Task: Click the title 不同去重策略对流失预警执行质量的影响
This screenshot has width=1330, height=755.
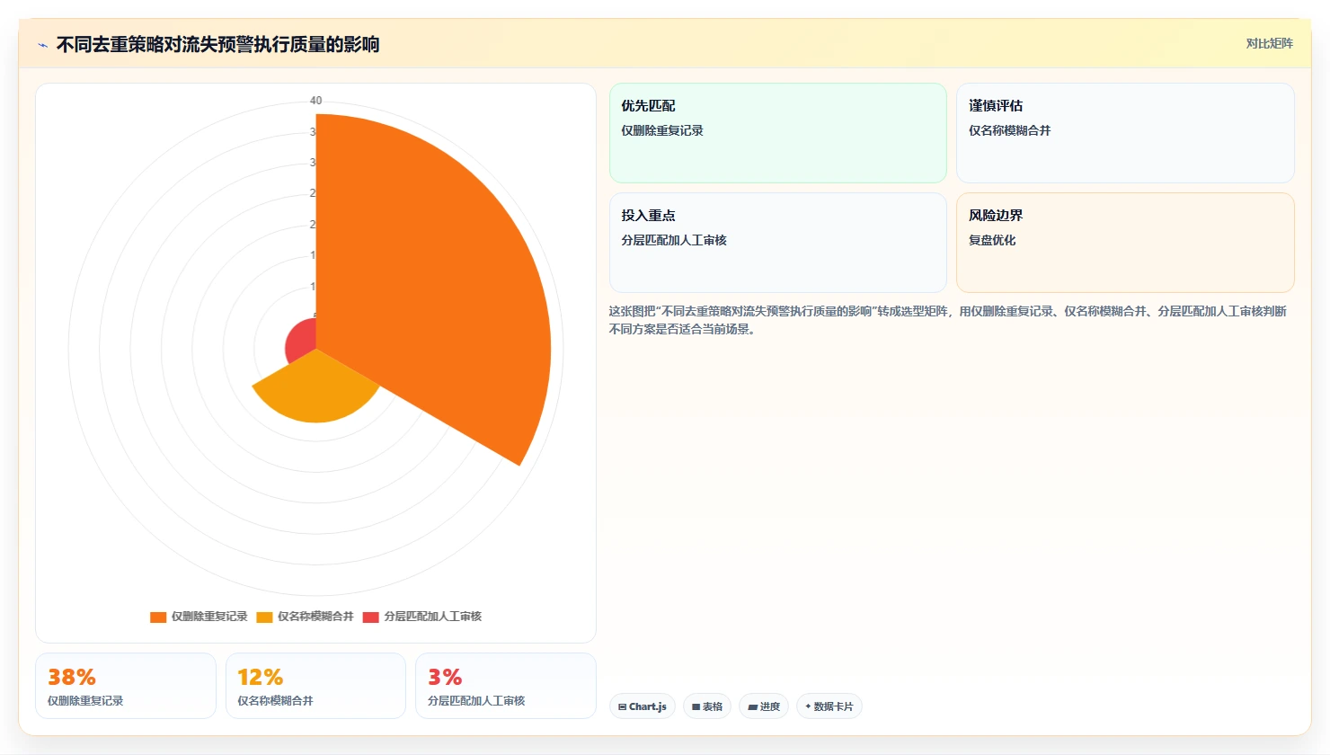Action: click(x=217, y=44)
